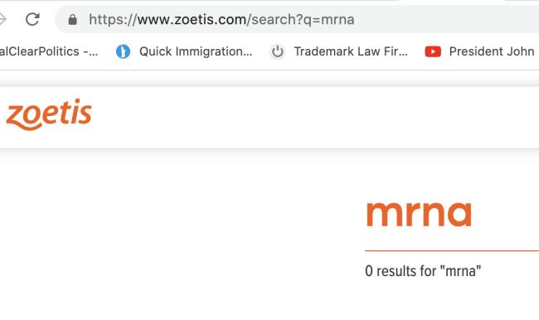Click the orange divider line under mrna
The height and width of the screenshot is (320, 539).
point(452,251)
